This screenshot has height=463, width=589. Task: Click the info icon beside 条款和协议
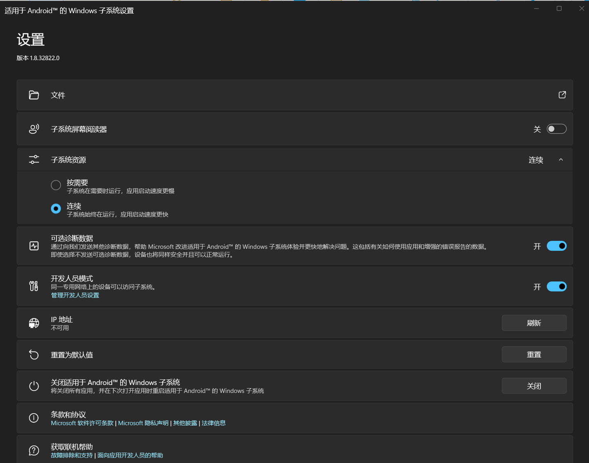34,418
